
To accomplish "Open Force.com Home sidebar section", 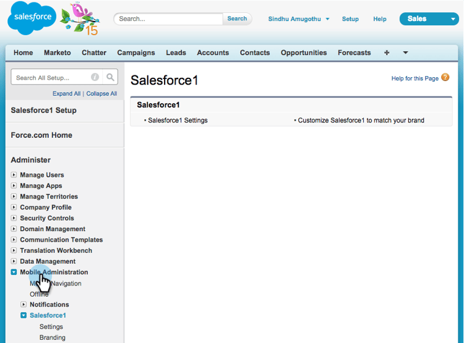I will click(41, 135).
